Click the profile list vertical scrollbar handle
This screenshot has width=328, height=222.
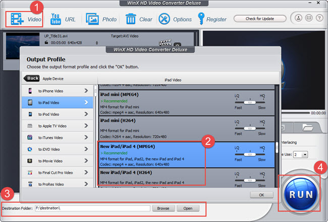click(277, 147)
